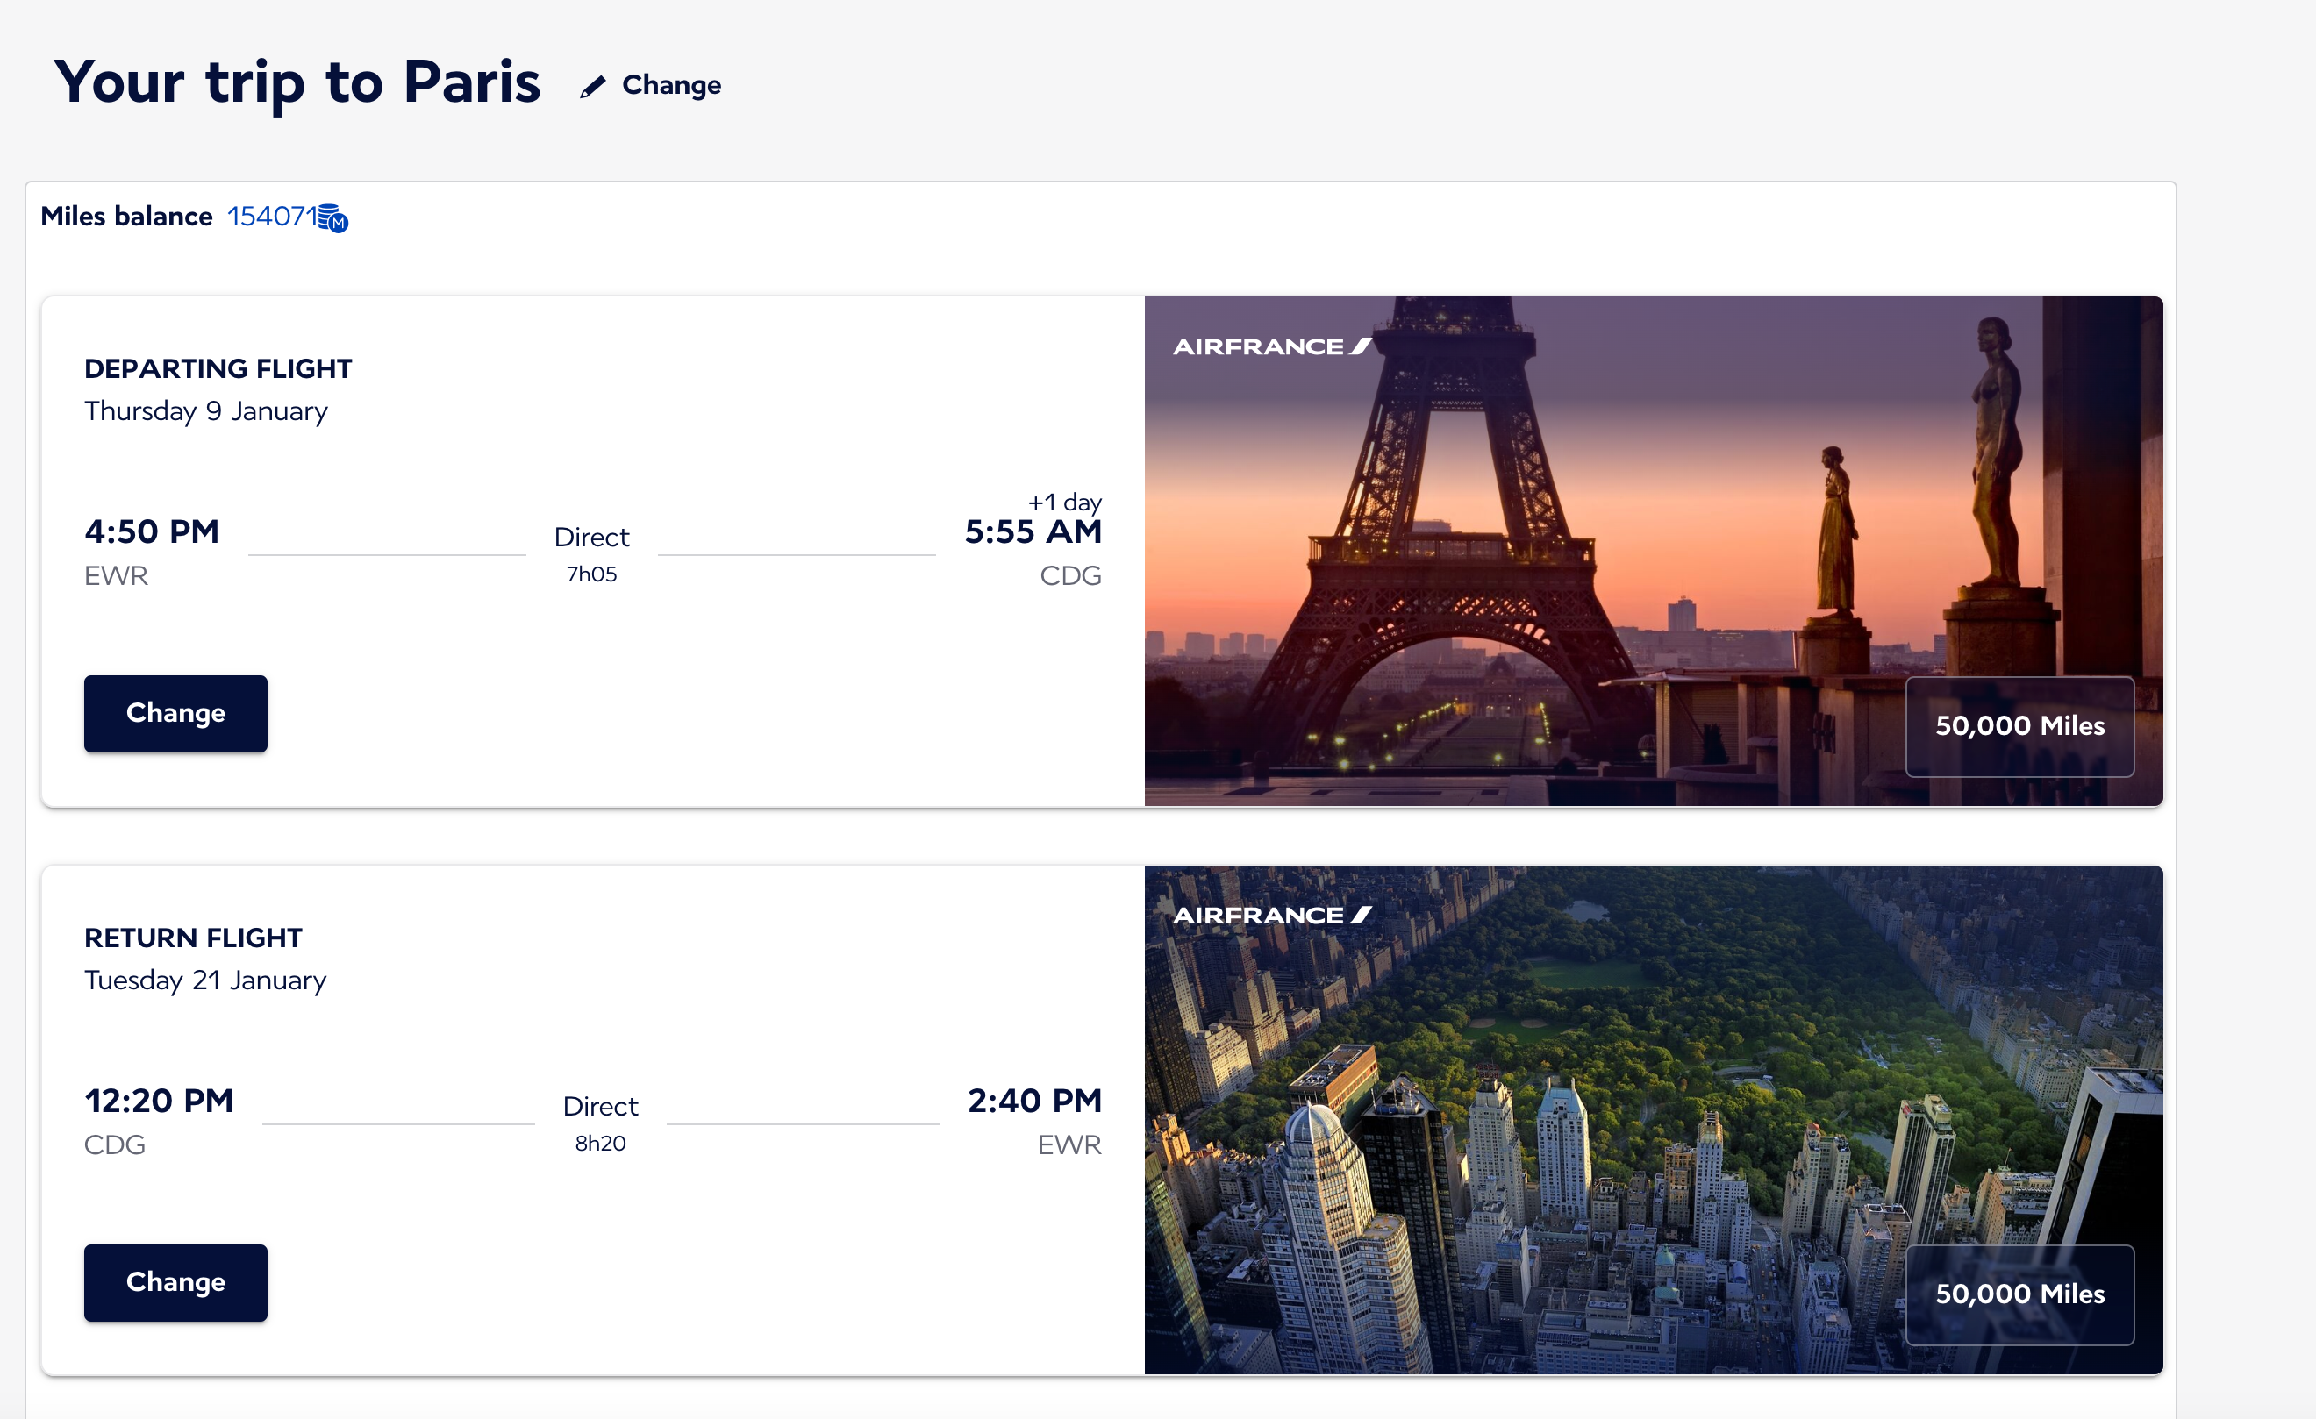2316x1419 pixels.
Task: Click Direct 7h05 duration on departing flight
Action: pyautogui.click(x=591, y=553)
